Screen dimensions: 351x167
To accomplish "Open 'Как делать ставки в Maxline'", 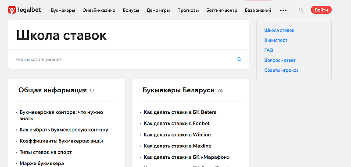I will (x=178, y=146).
